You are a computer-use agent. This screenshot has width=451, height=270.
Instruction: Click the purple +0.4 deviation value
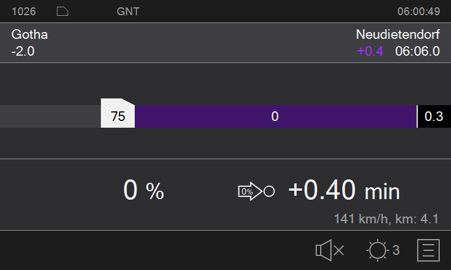pyautogui.click(x=370, y=51)
